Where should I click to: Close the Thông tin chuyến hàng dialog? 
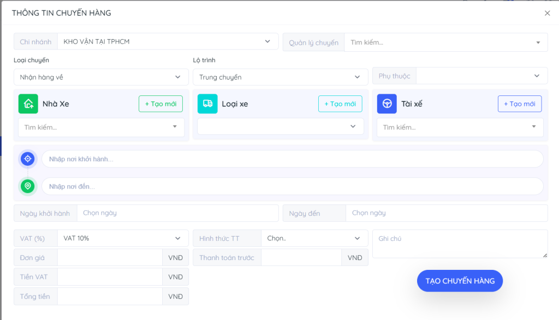[x=547, y=13]
